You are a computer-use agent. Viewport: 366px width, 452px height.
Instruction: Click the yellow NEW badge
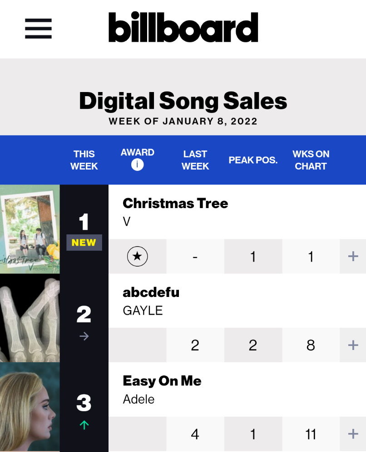84,243
